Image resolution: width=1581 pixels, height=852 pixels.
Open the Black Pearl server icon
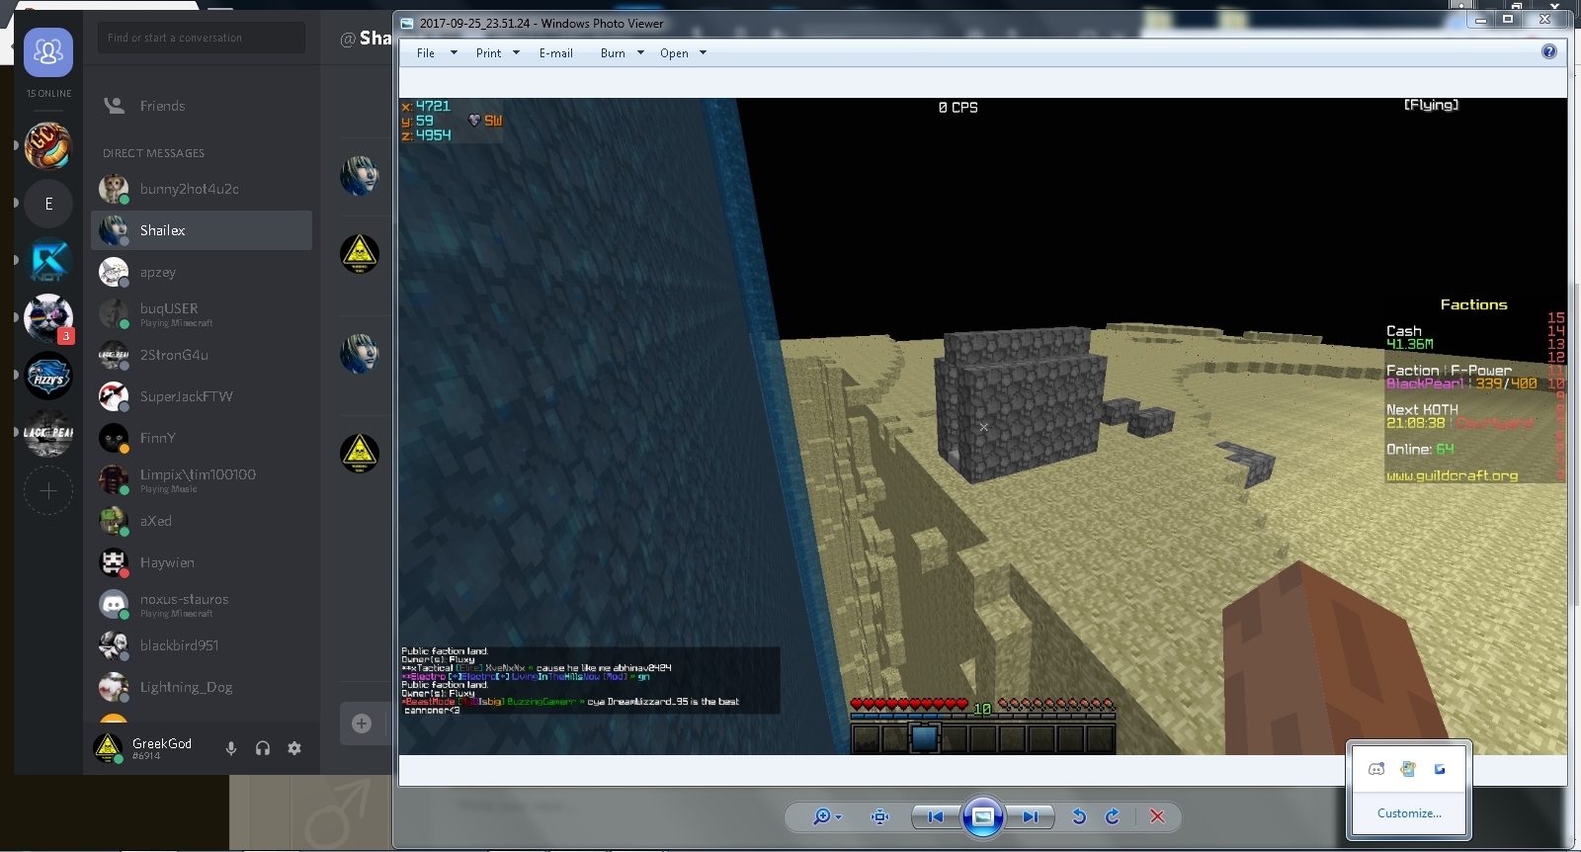coord(48,434)
